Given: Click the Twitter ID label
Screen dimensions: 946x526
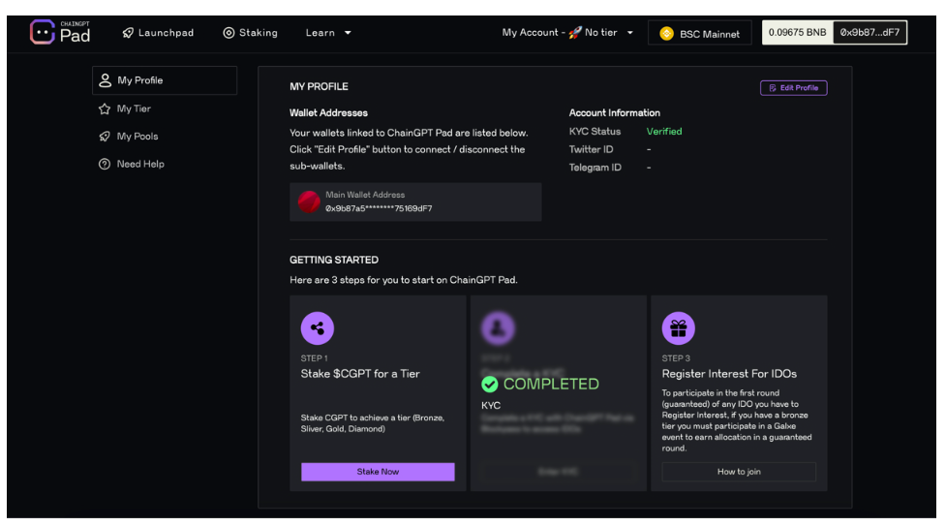Looking at the screenshot, I should (591, 149).
